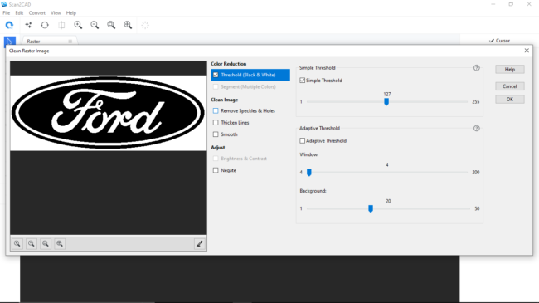Enable the Smooth checkbox
This screenshot has width=539, height=303.
pos(216,134)
